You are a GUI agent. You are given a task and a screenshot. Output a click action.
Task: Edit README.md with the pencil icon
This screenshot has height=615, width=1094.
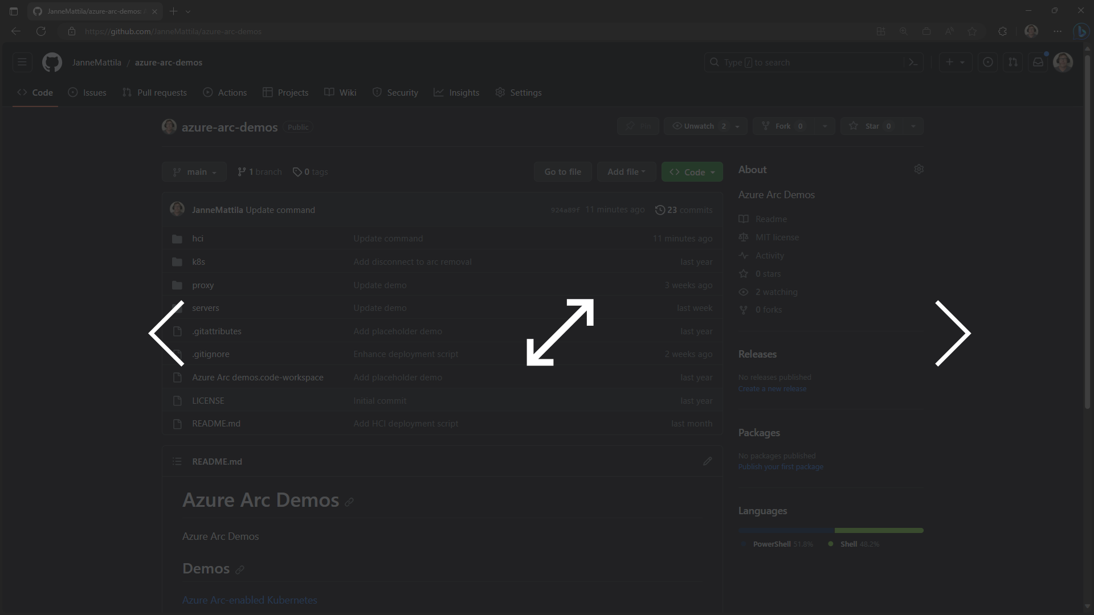point(707,461)
